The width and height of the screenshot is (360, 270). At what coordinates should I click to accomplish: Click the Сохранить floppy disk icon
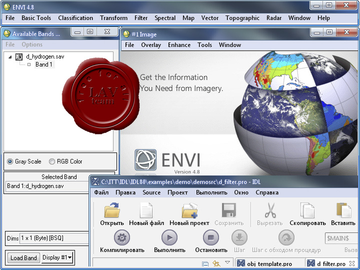[229, 210]
